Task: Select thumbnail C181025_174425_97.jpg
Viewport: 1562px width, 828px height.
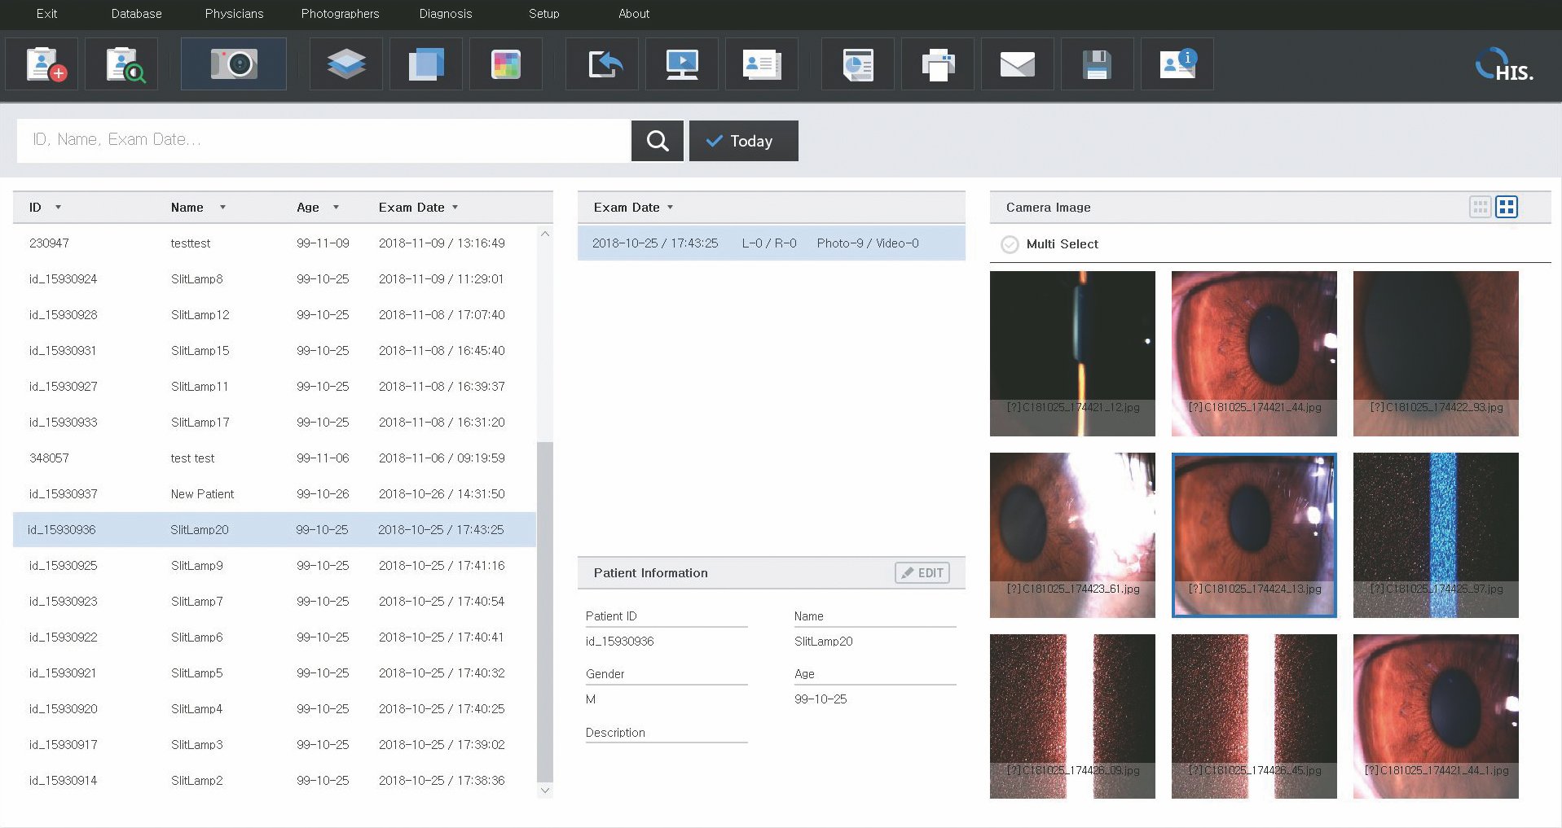Action: tap(1435, 535)
